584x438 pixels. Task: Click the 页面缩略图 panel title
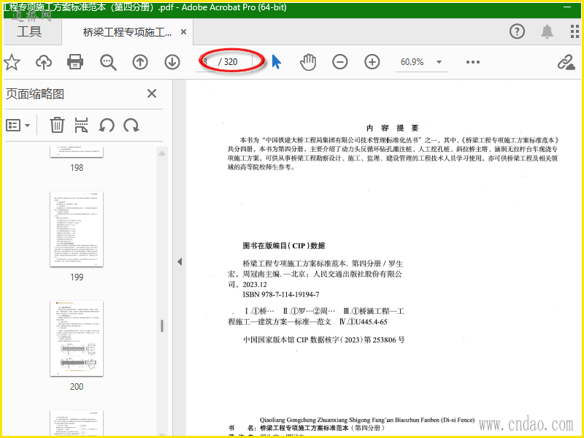tap(34, 94)
